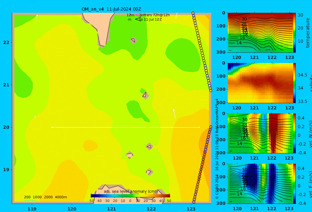Click the vel. E color scale bar
Screen dimensions: 312x212
tap(295, 184)
